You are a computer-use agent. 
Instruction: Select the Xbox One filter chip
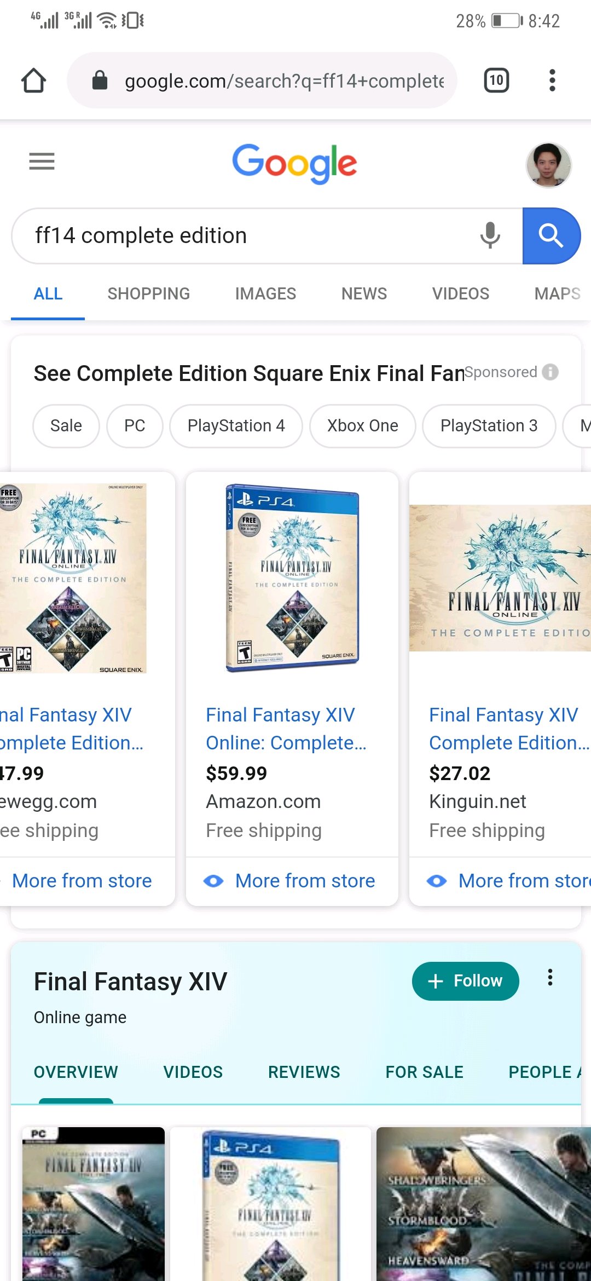tap(362, 426)
